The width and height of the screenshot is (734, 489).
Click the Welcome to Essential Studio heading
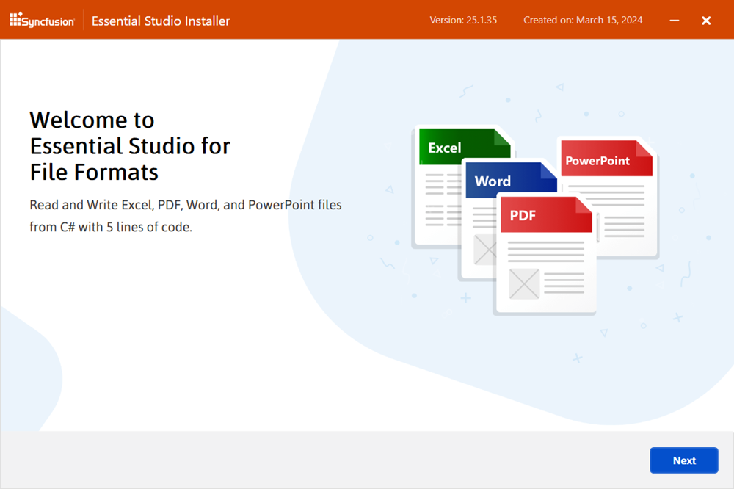coord(129,145)
